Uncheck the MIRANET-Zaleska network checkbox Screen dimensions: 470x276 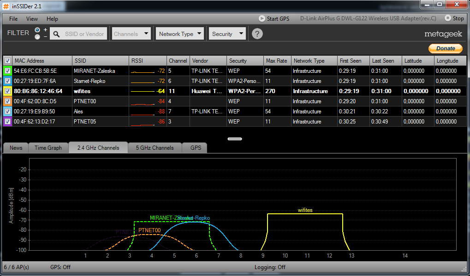pyautogui.click(x=7, y=71)
